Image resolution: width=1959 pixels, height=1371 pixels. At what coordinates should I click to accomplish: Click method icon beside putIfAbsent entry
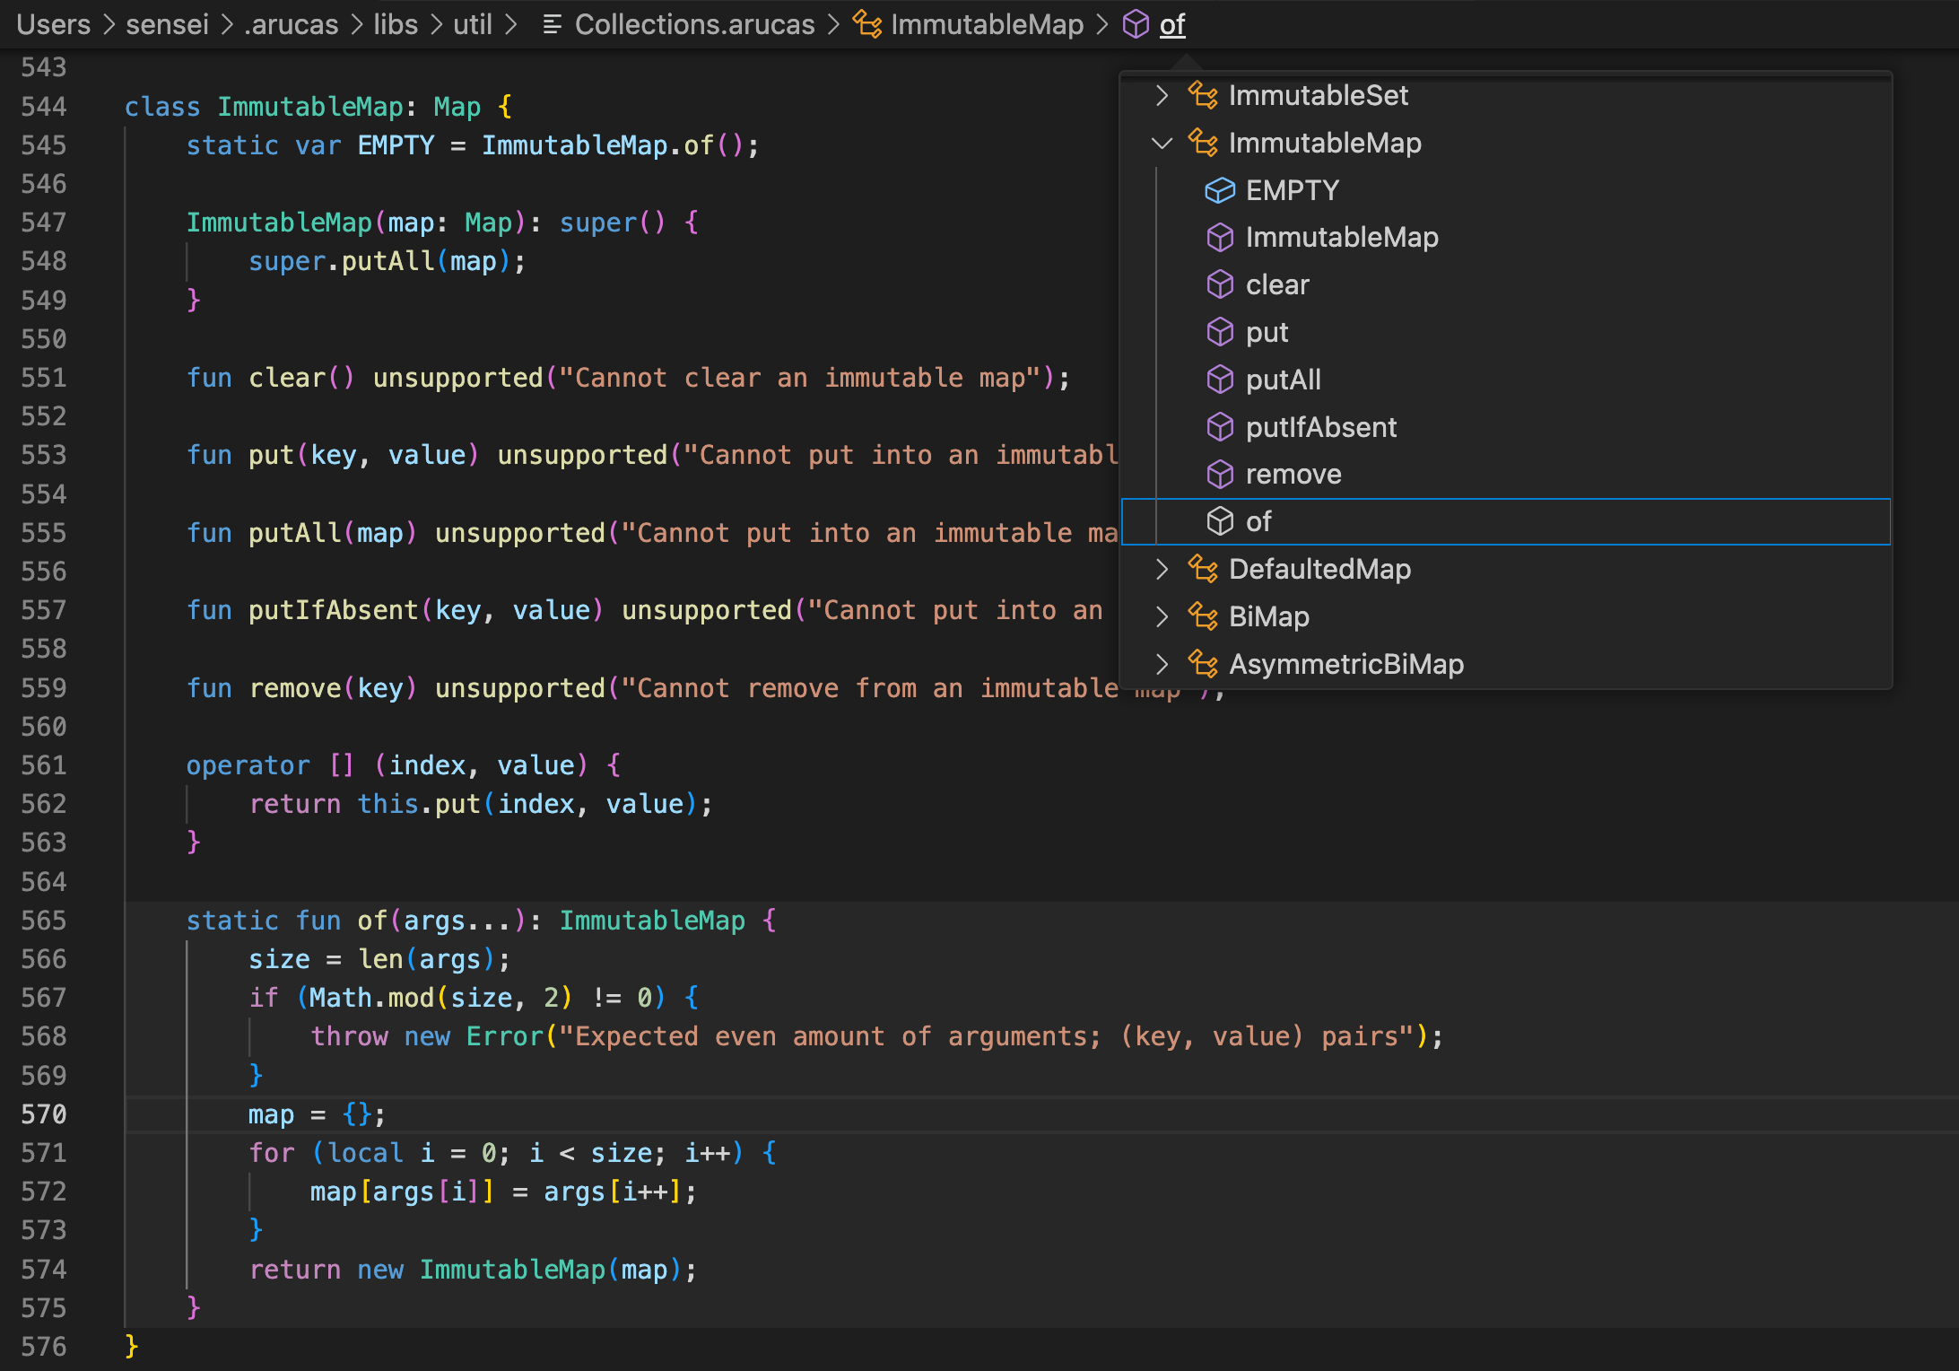pos(1219,427)
